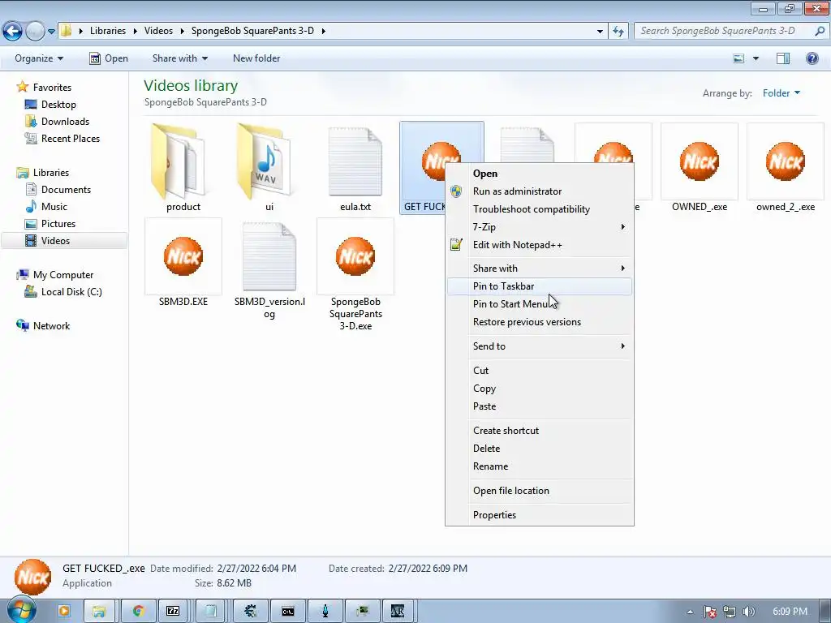
Task: Select Create shortcut
Action: click(540, 431)
